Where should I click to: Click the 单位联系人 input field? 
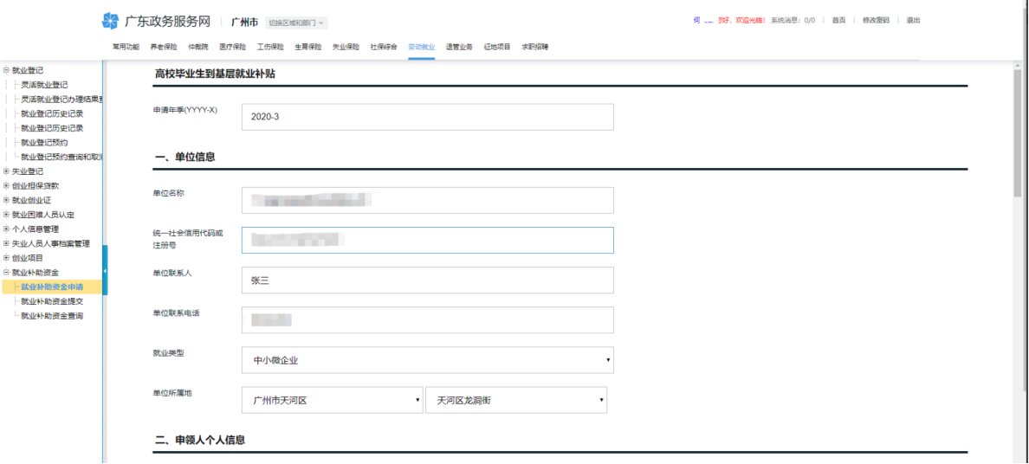tap(427, 280)
